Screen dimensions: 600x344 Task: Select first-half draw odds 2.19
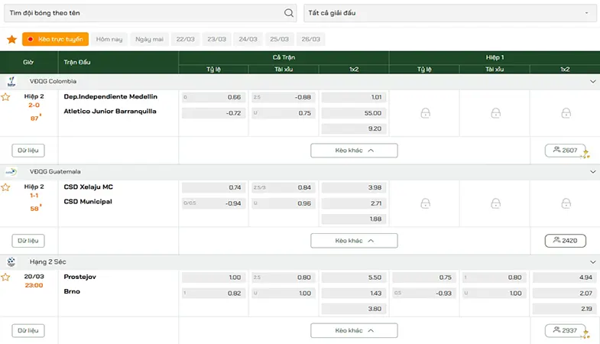pyautogui.click(x=565, y=309)
